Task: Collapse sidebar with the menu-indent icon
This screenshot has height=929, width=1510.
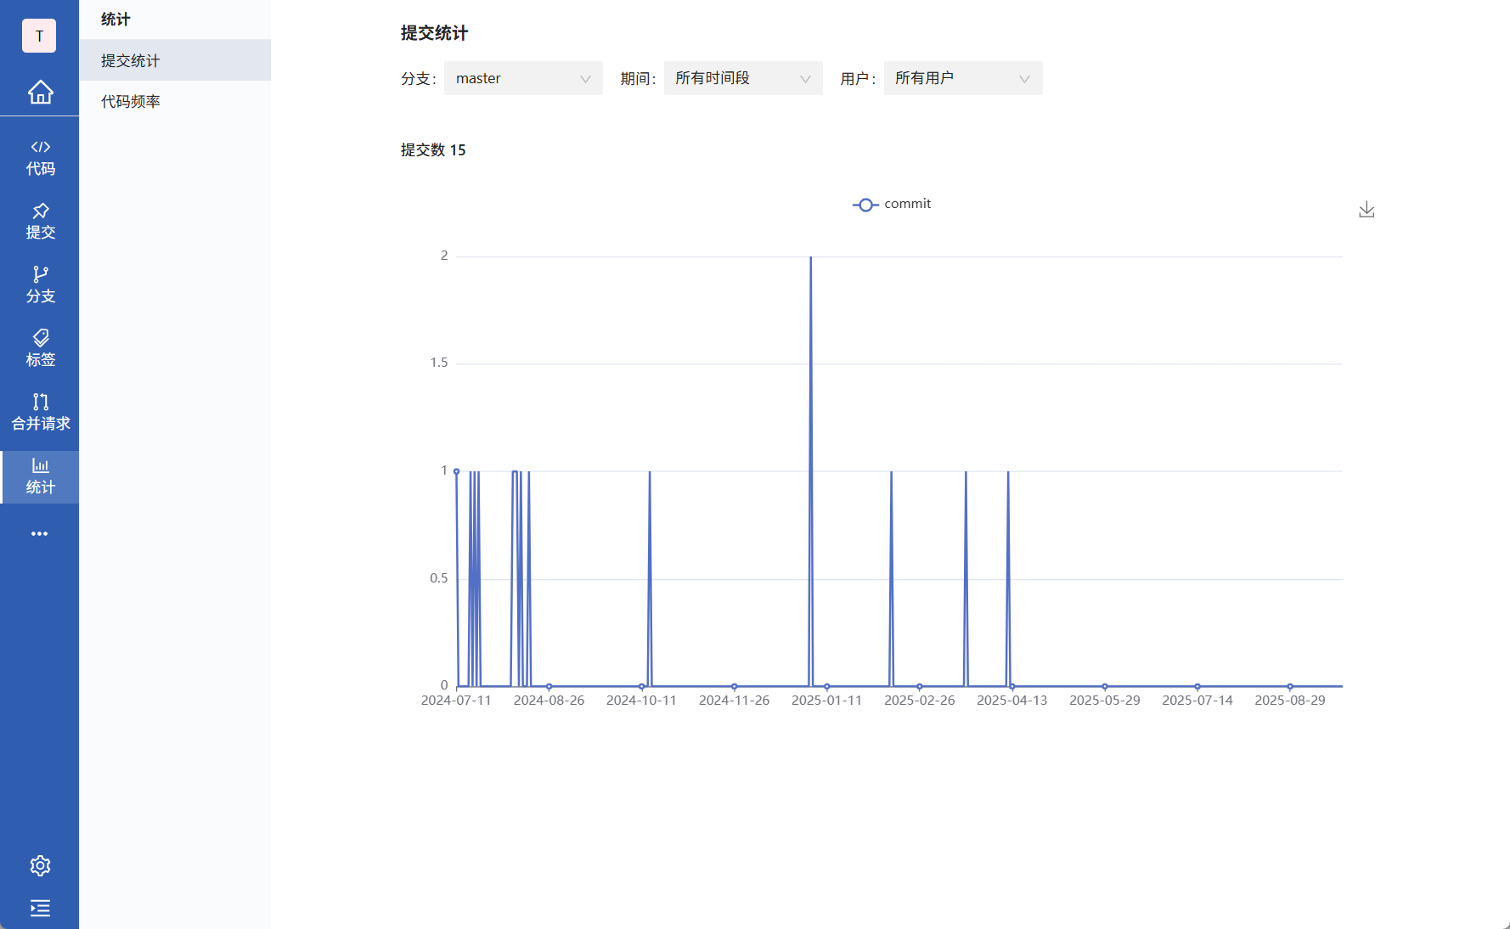Action: point(40,908)
